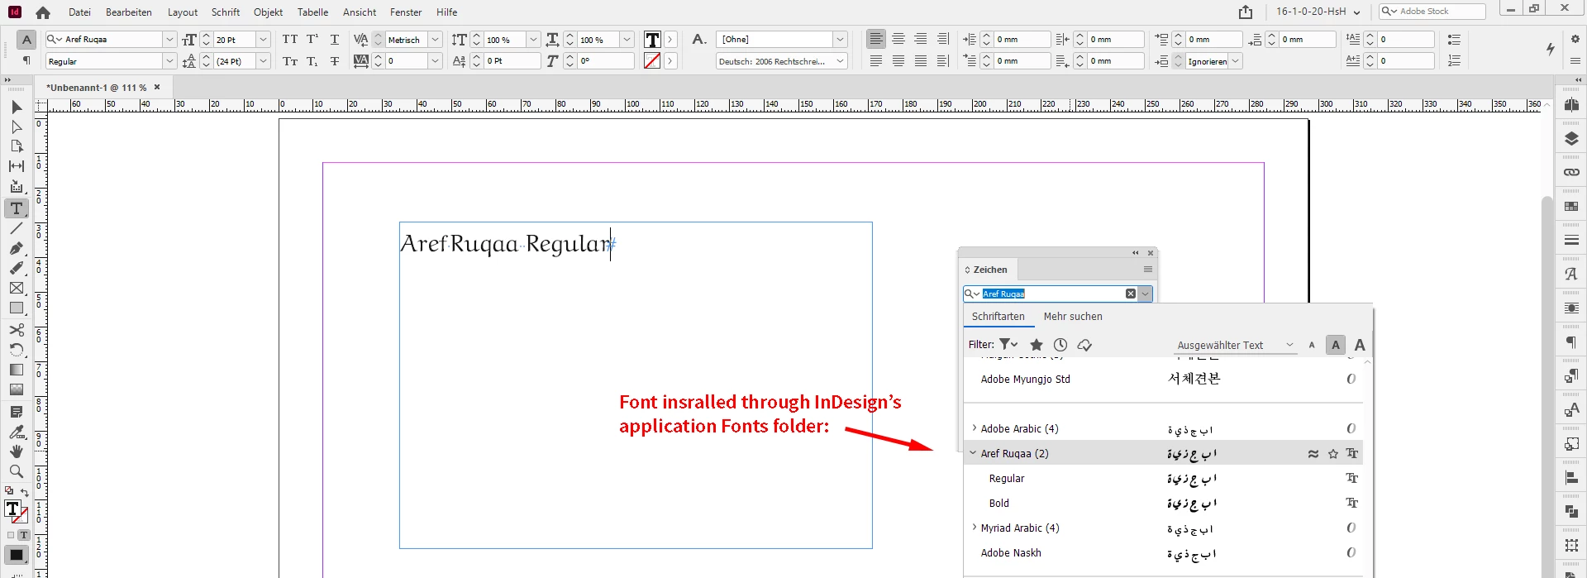The image size is (1587, 578).
Task: Click the Home icon in menu bar
Action: pos(43,12)
